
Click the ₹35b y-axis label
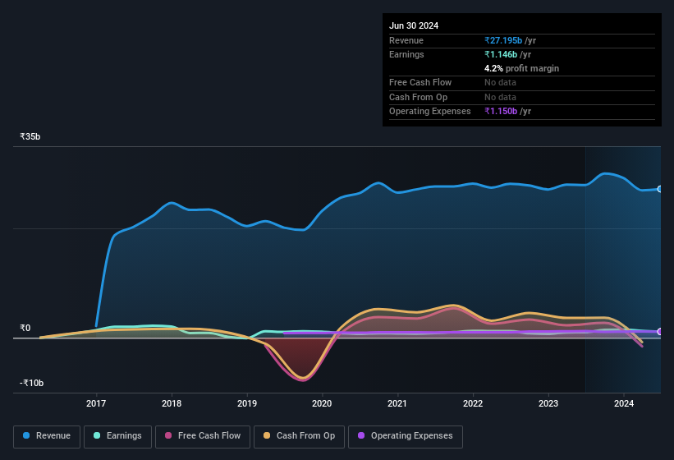click(x=30, y=136)
